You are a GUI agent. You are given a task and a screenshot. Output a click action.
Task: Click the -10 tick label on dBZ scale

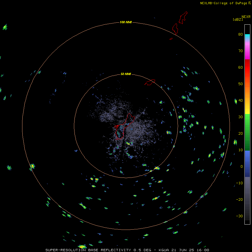pos(239,183)
